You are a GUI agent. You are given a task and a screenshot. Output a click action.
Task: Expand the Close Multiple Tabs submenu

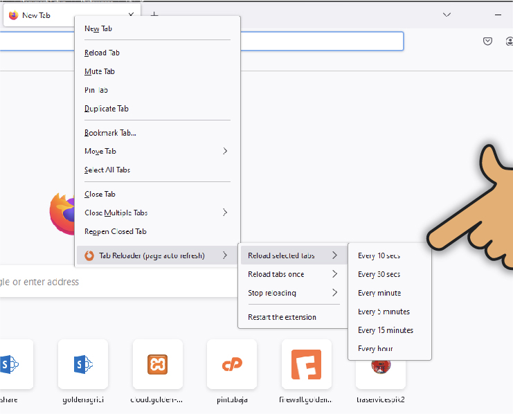[x=158, y=213]
